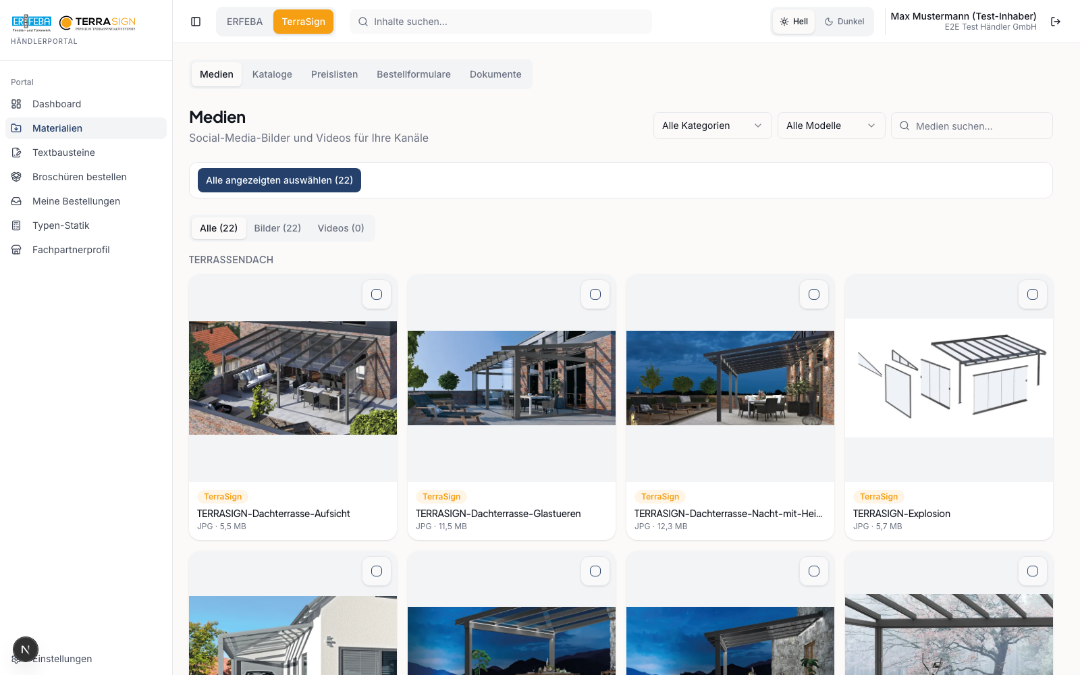Open Dashboard via its grid icon
The width and height of the screenshot is (1080, 675).
coord(16,104)
